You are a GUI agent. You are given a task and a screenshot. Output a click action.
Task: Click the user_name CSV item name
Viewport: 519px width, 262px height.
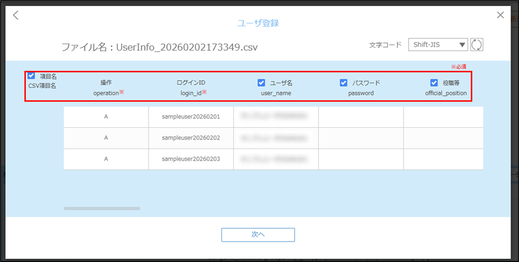pyautogui.click(x=276, y=93)
